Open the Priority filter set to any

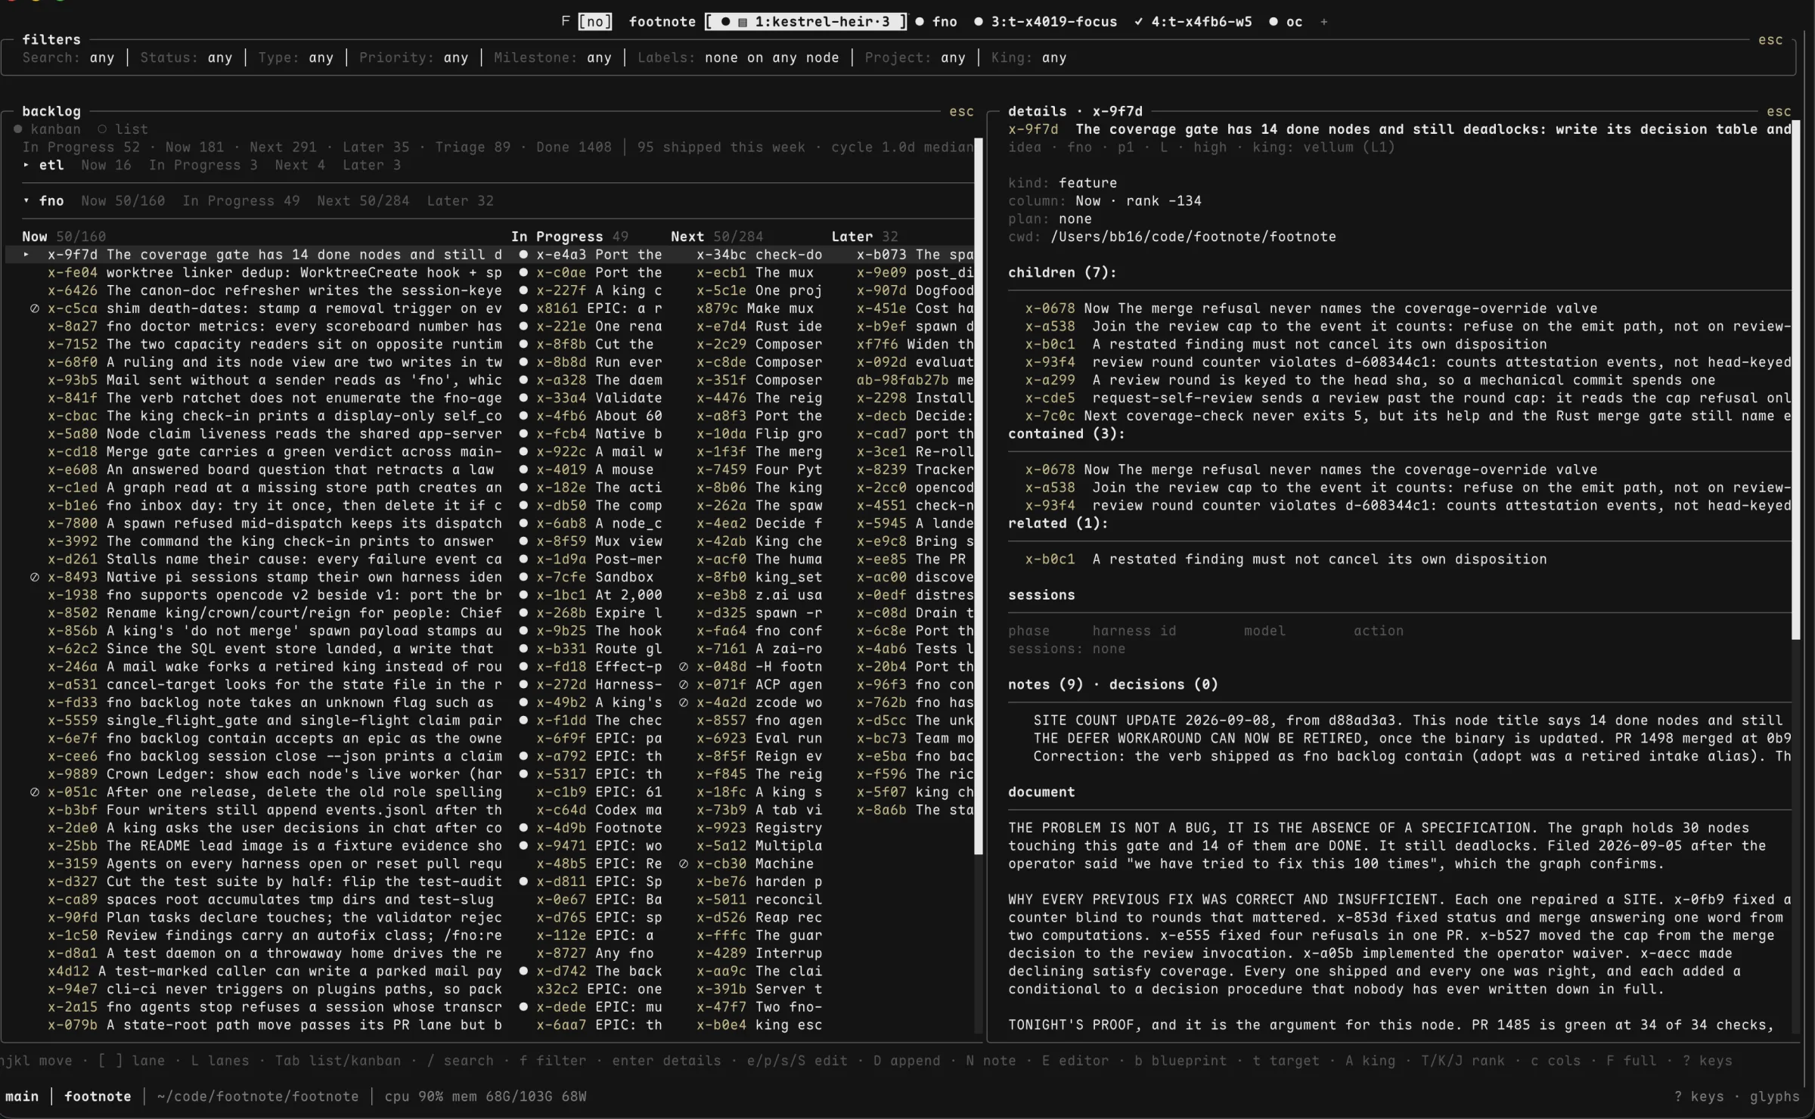tap(414, 57)
